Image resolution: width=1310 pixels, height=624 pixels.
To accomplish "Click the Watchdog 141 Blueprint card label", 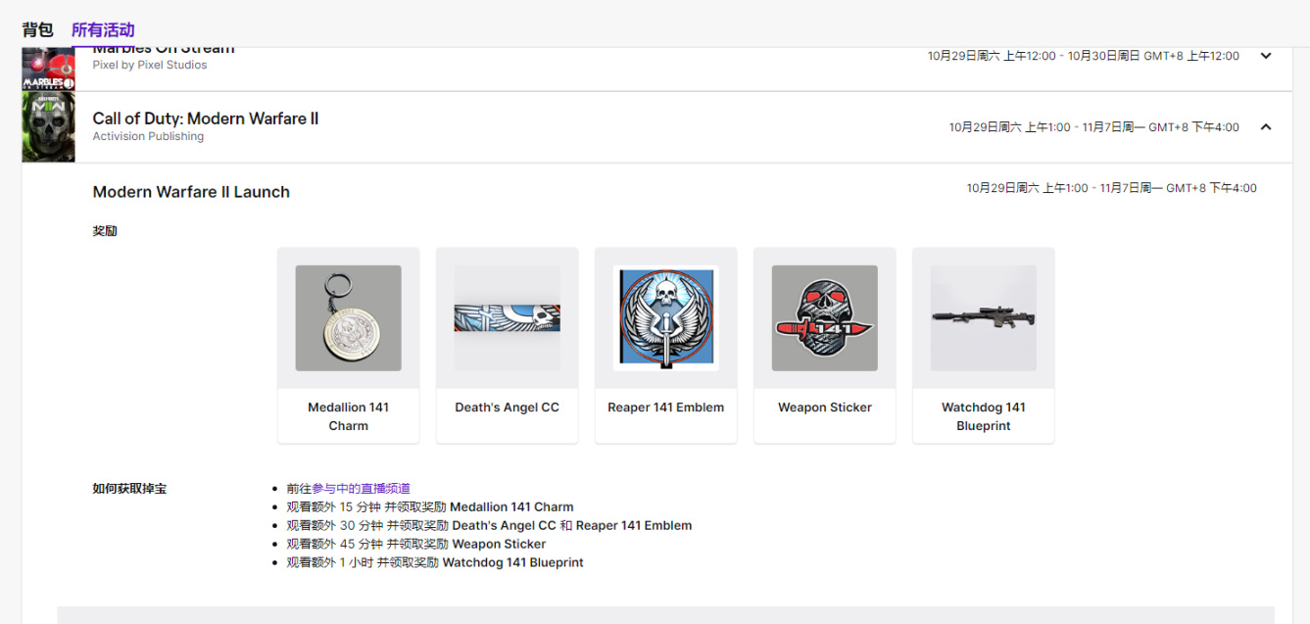I will [984, 416].
